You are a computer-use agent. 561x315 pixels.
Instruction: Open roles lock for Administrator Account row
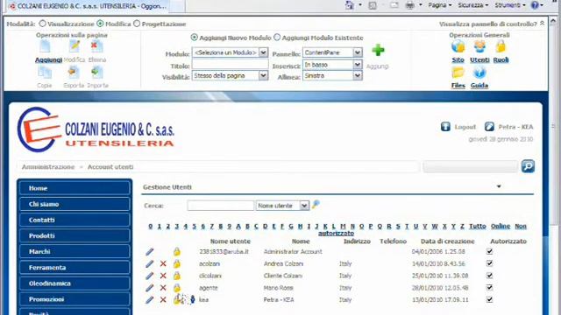(177, 252)
